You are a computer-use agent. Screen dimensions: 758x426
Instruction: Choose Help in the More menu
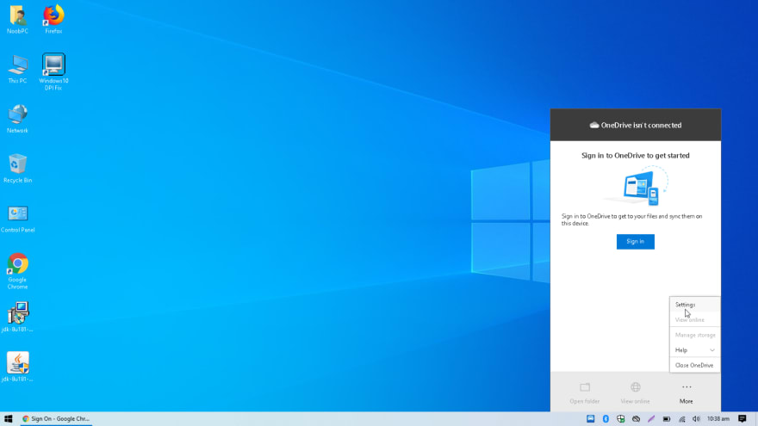pos(694,350)
